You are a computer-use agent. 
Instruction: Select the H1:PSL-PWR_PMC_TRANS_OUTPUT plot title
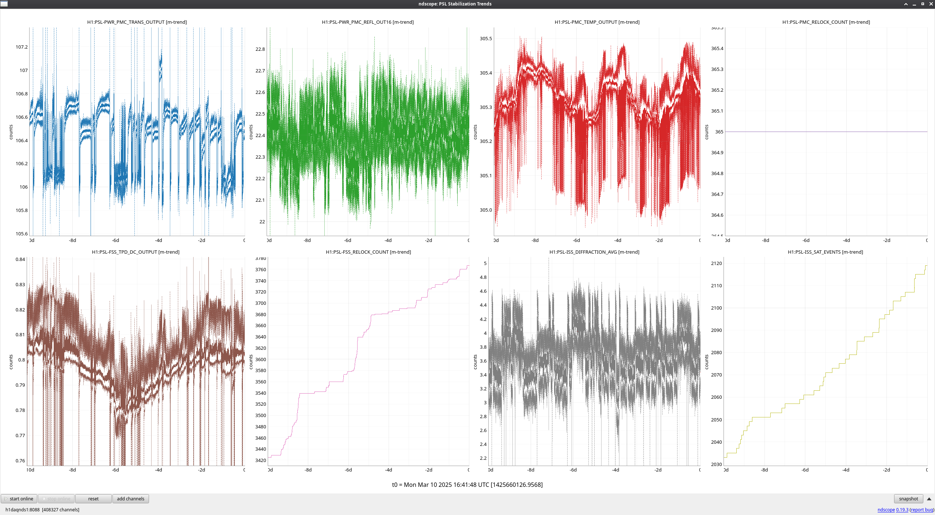[x=137, y=22]
